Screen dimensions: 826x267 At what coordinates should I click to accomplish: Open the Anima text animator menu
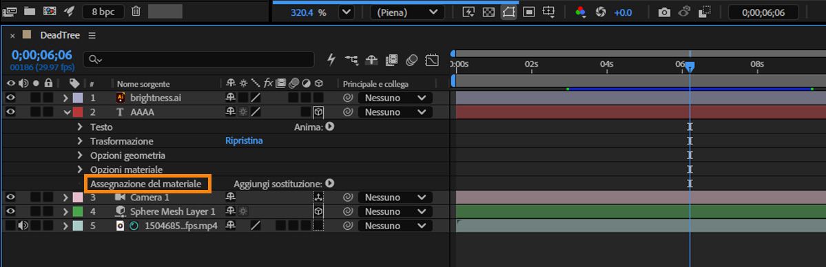point(330,127)
